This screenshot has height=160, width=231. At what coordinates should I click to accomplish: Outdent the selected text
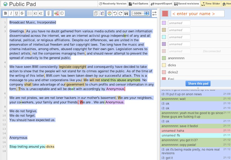pyautogui.click(x=41, y=13)
